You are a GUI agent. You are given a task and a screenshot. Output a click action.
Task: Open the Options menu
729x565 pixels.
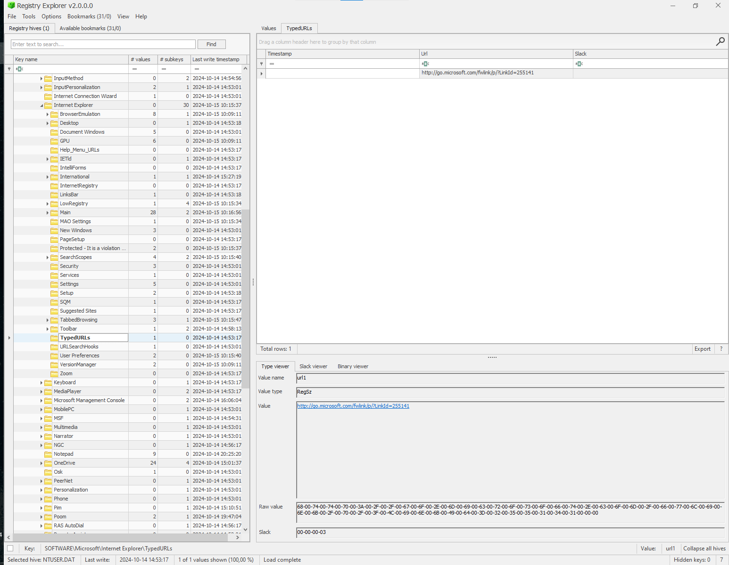(x=51, y=16)
